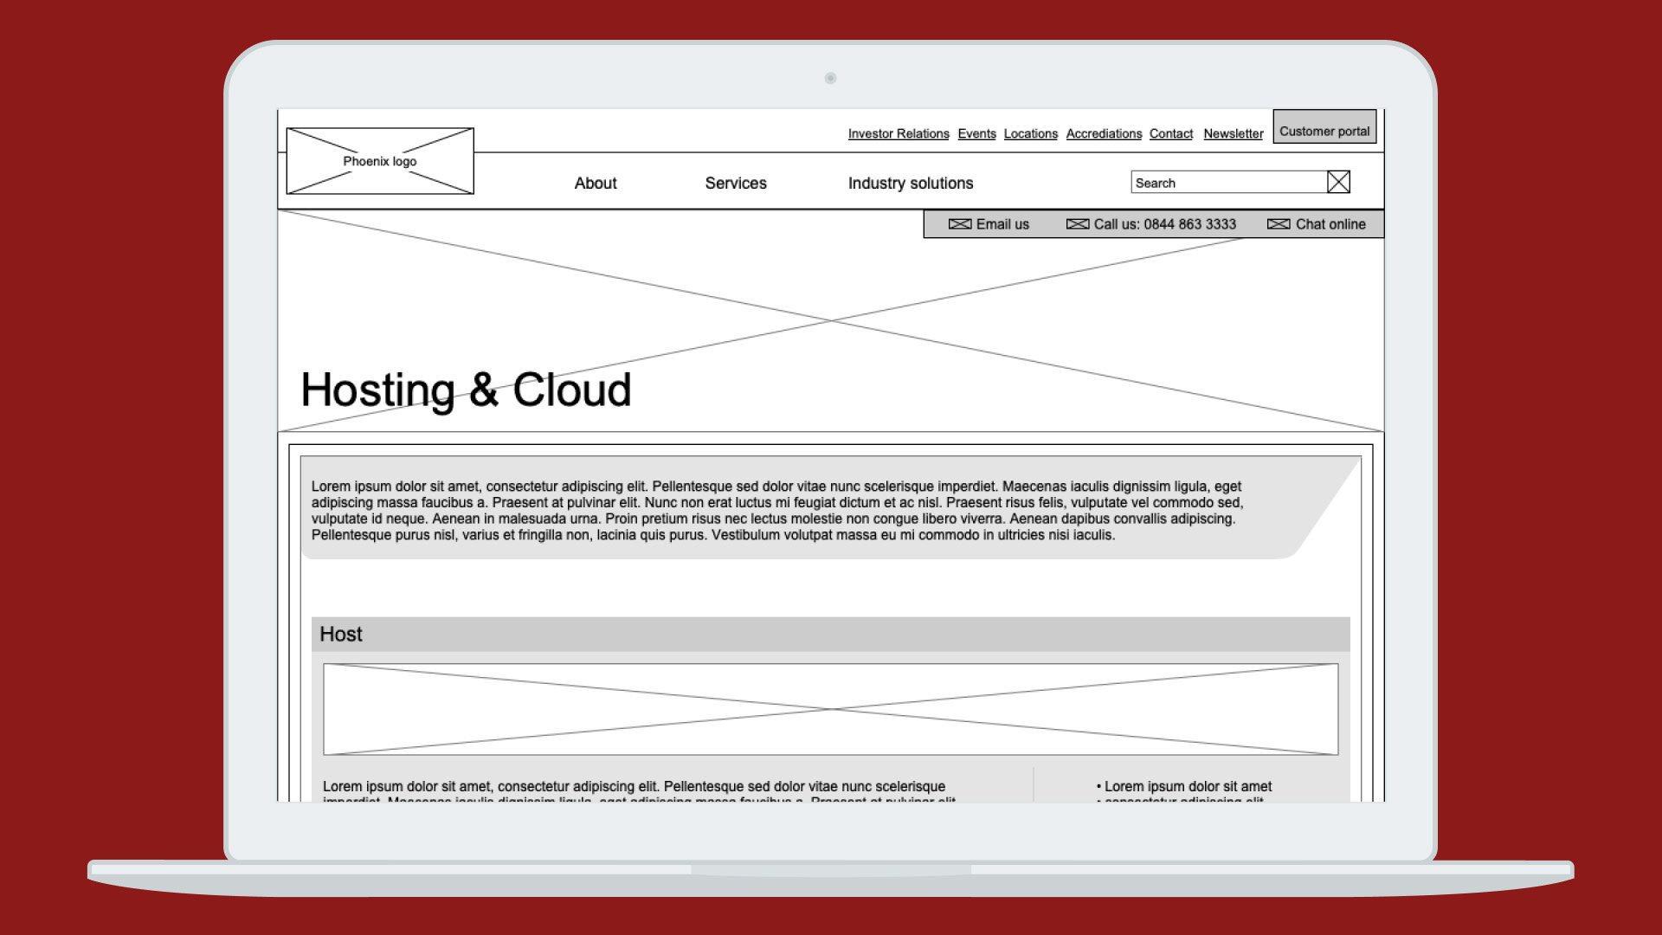
Task: Click the envelope icon beside Email us
Action: pos(959,224)
